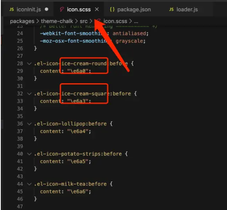Click line number 37 in the gutter

pos(20,131)
